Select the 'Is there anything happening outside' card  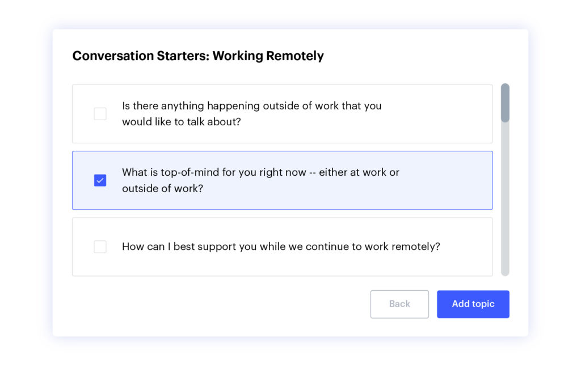(283, 114)
